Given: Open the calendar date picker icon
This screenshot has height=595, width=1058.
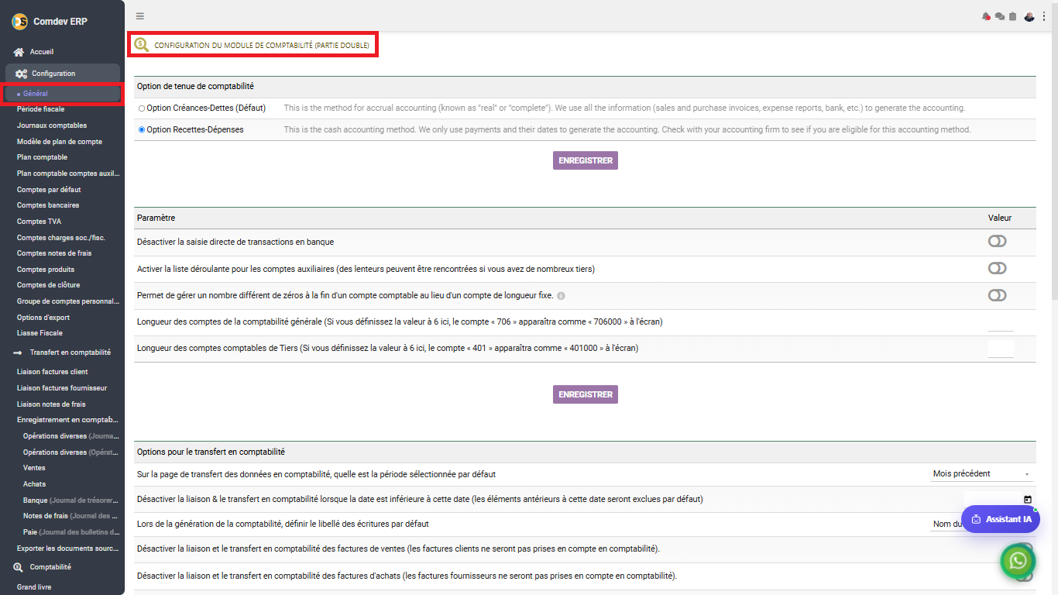Looking at the screenshot, I should point(1028,500).
